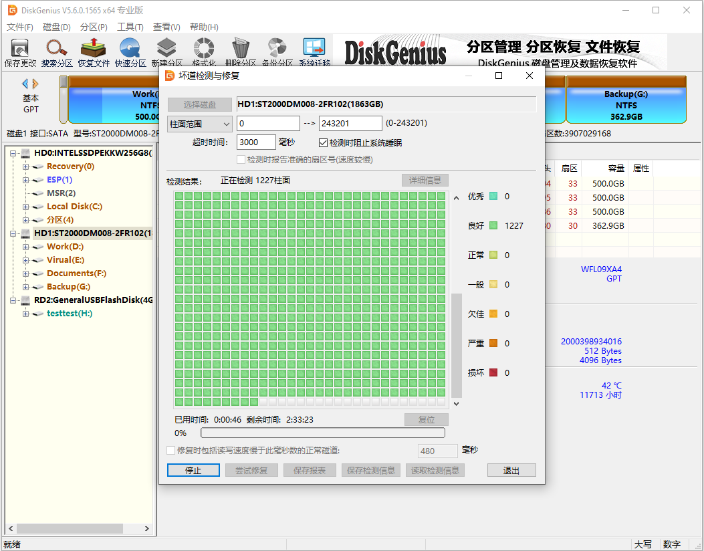Toggle report accurate sector number checkbox
Viewport: 704px width, 551px height.
(241, 159)
